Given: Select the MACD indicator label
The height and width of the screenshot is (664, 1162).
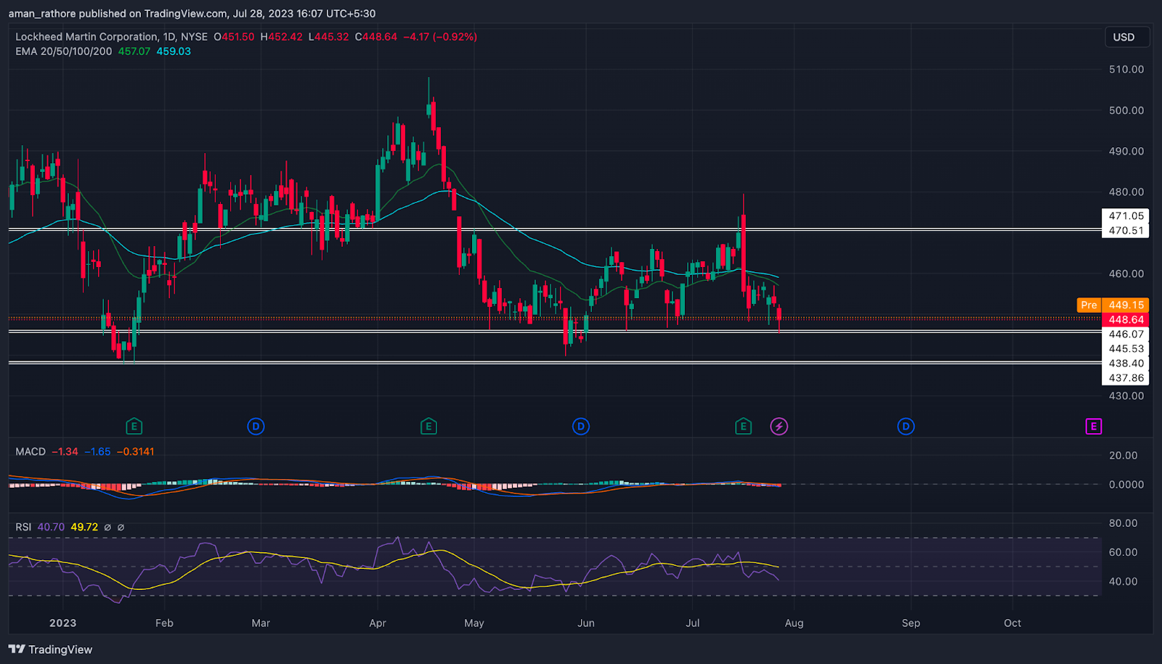Looking at the screenshot, I should (31, 451).
